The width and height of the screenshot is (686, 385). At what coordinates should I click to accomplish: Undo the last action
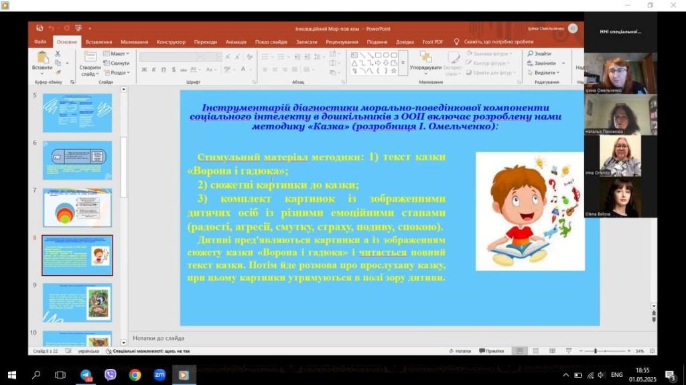point(51,28)
